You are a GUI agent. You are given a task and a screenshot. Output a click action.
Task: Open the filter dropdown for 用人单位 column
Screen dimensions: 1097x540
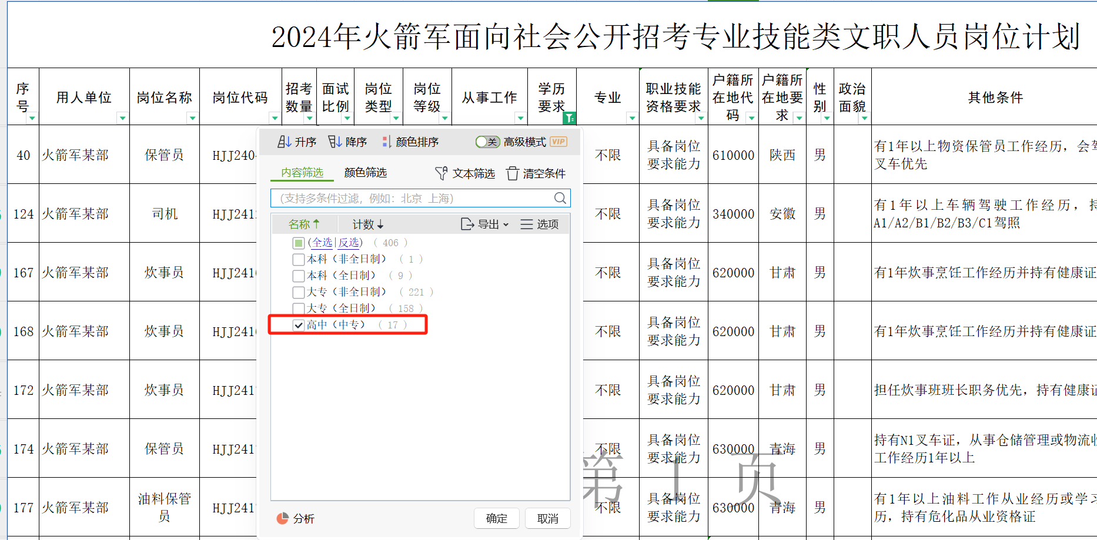[x=122, y=118]
